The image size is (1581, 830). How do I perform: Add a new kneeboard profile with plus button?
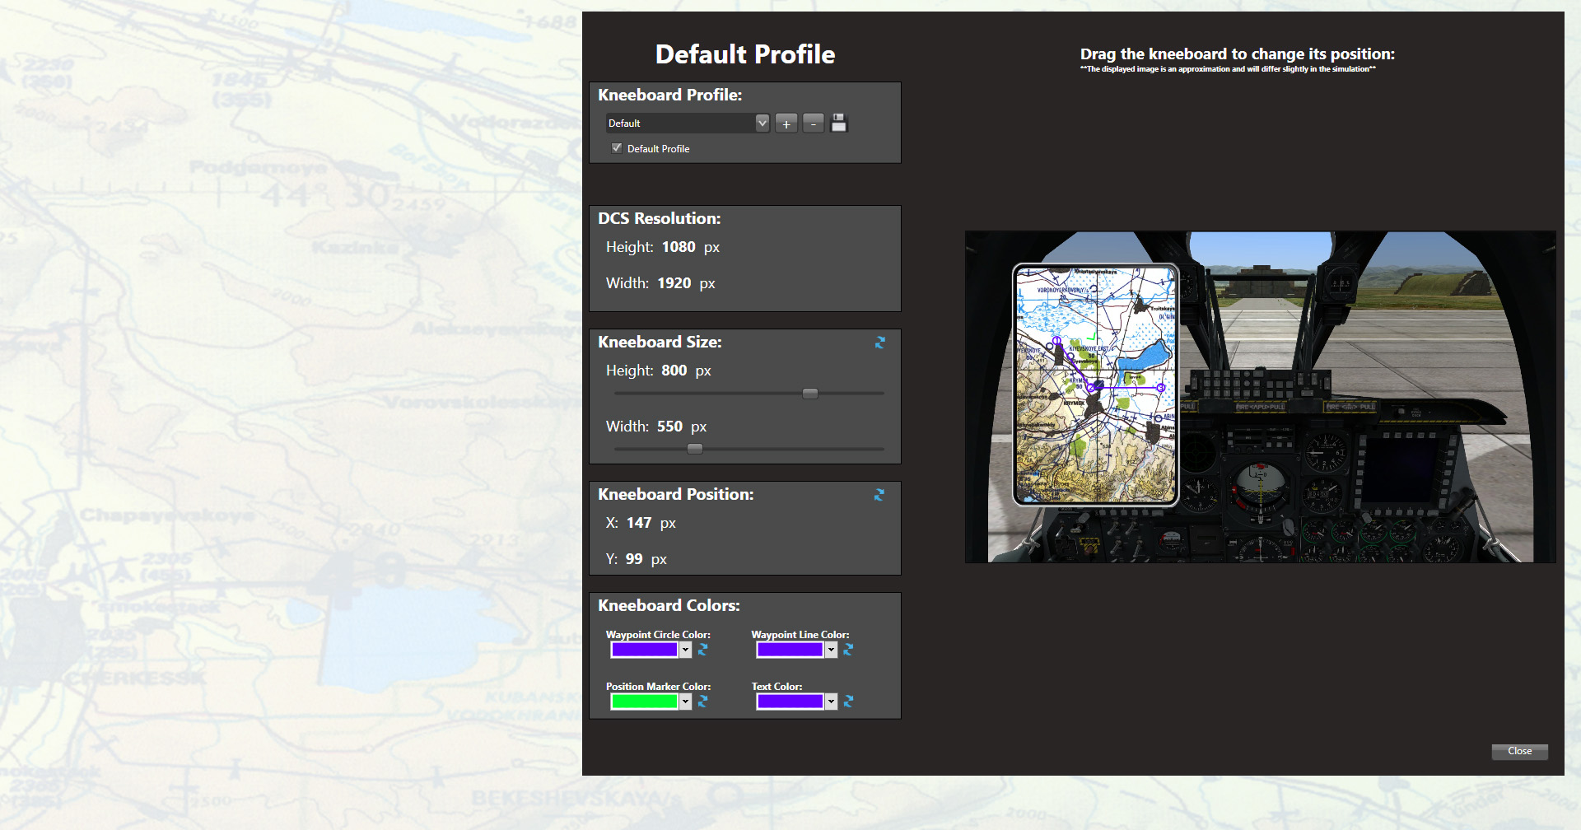pyautogui.click(x=786, y=124)
